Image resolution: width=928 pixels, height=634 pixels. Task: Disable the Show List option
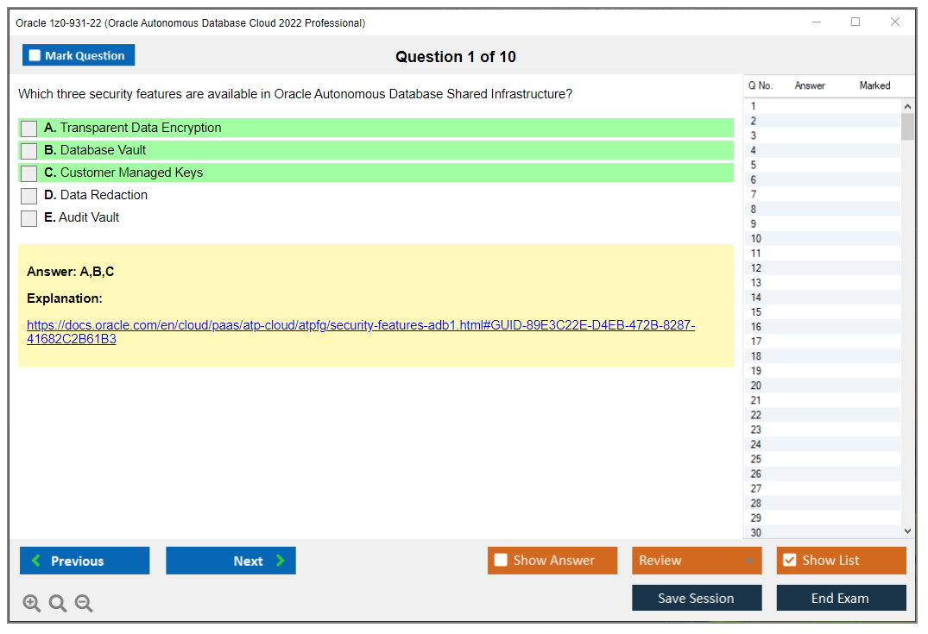tap(789, 560)
